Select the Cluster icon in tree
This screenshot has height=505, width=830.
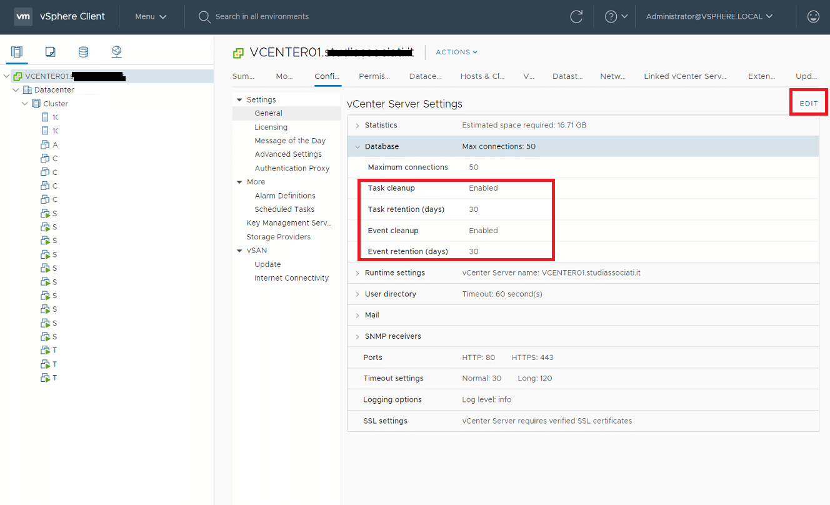coord(36,104)
